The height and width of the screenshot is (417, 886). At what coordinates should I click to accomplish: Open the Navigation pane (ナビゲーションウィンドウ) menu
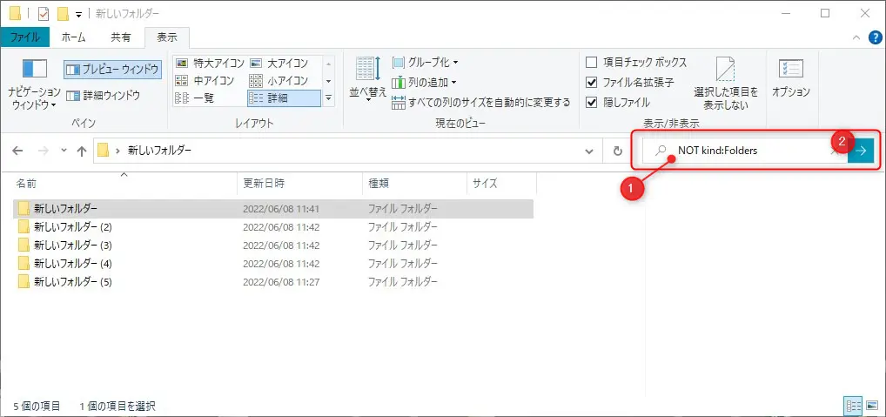34,84
